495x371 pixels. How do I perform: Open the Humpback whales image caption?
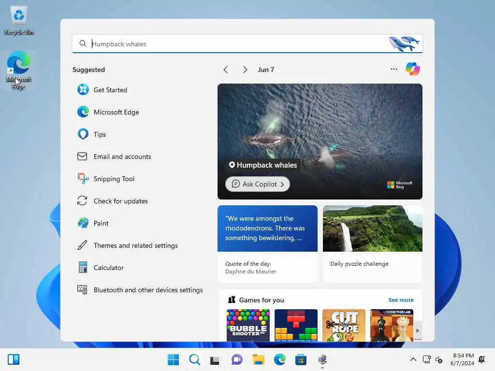[x=263, y=165]
